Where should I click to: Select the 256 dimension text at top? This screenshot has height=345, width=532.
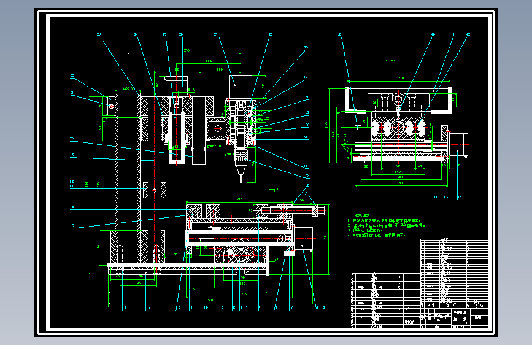(187, 50)
